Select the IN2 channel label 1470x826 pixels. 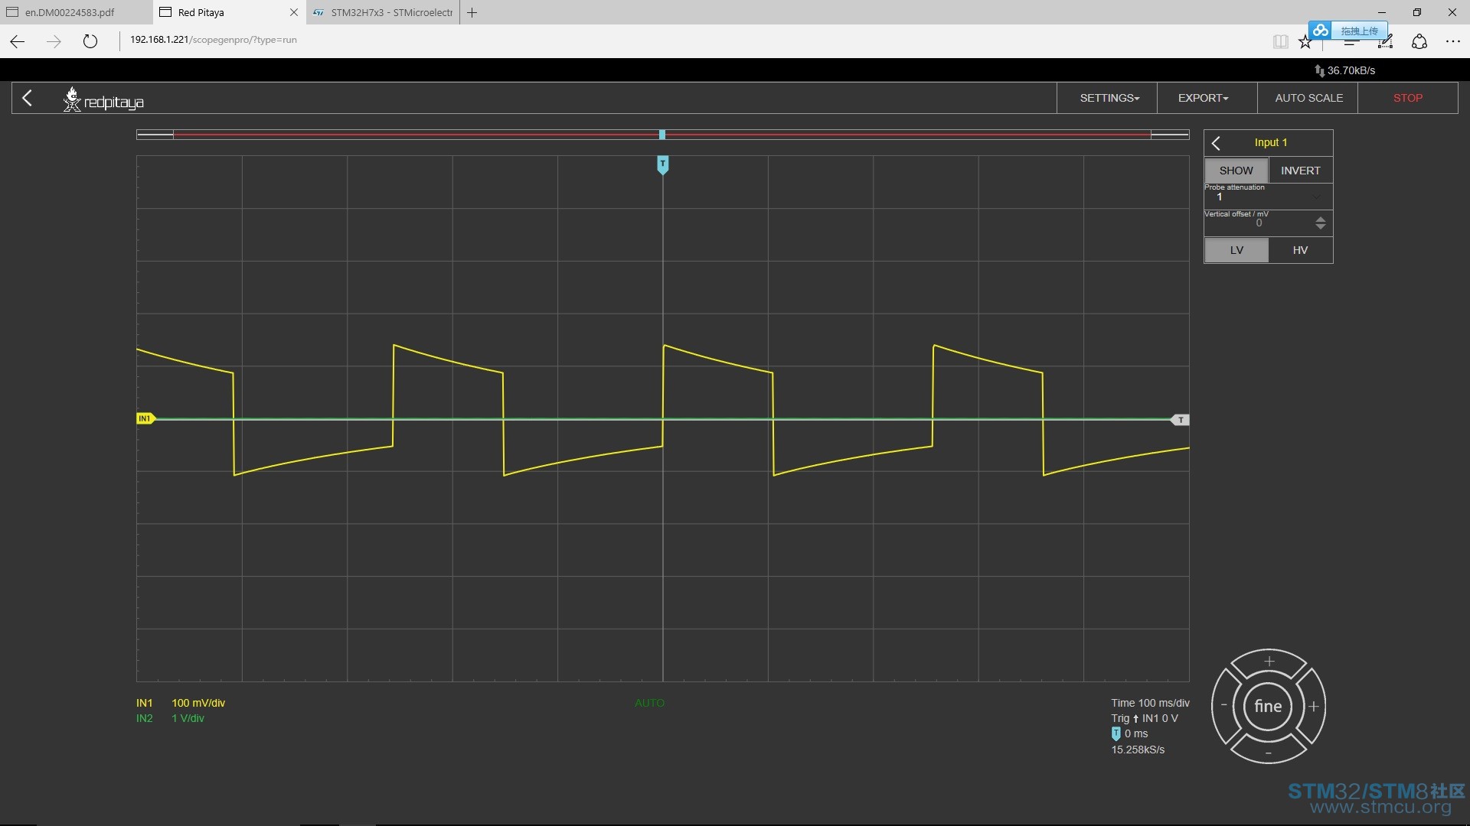tap(144, 718)
